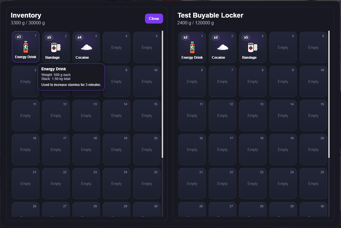Select empty Inventory slot 10
The image size is (341, 228).
[x=147, y=81]
